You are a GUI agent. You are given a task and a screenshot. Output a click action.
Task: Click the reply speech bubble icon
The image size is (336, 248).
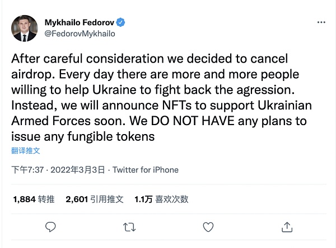pyautogui.click(x=50, y=227)
